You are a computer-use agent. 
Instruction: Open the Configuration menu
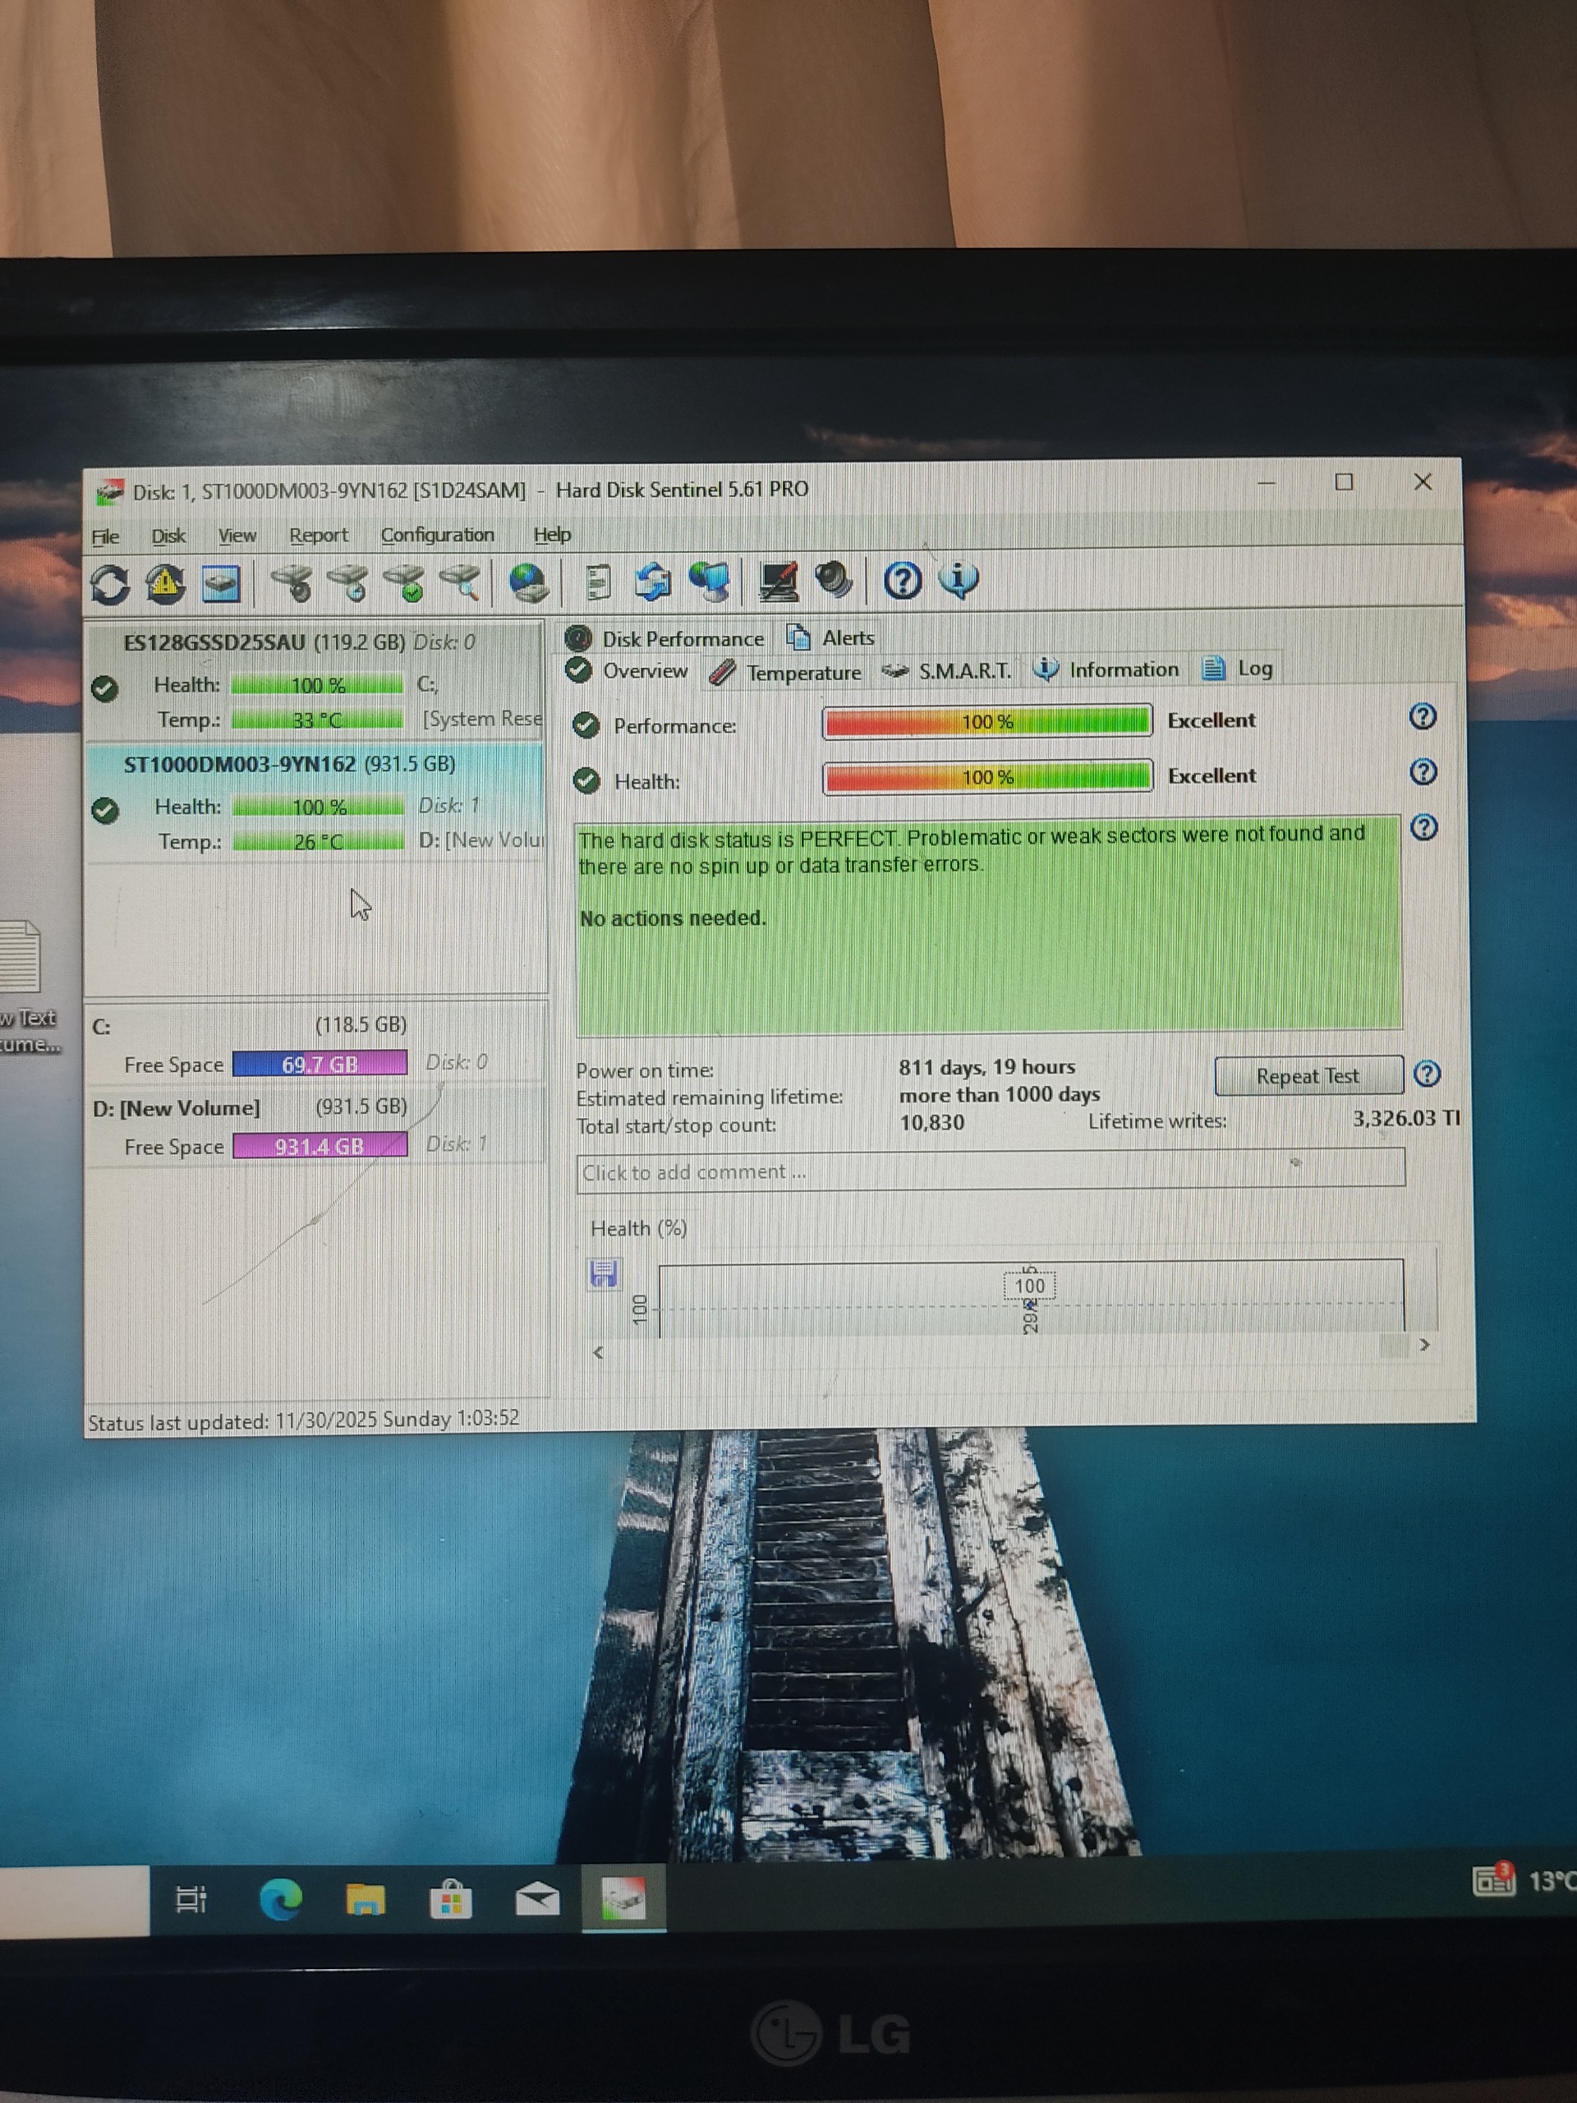(437, 536)
